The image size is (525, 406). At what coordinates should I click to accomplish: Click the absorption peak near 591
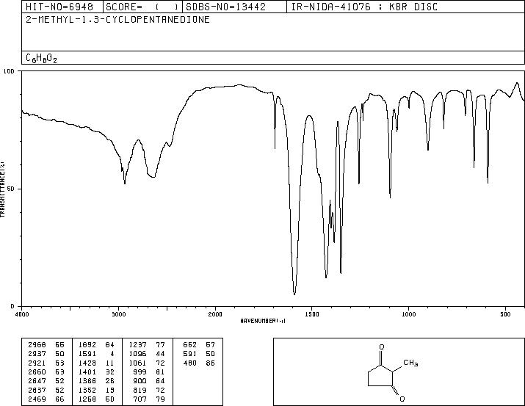pyautogui.click(x=488, y=182)
